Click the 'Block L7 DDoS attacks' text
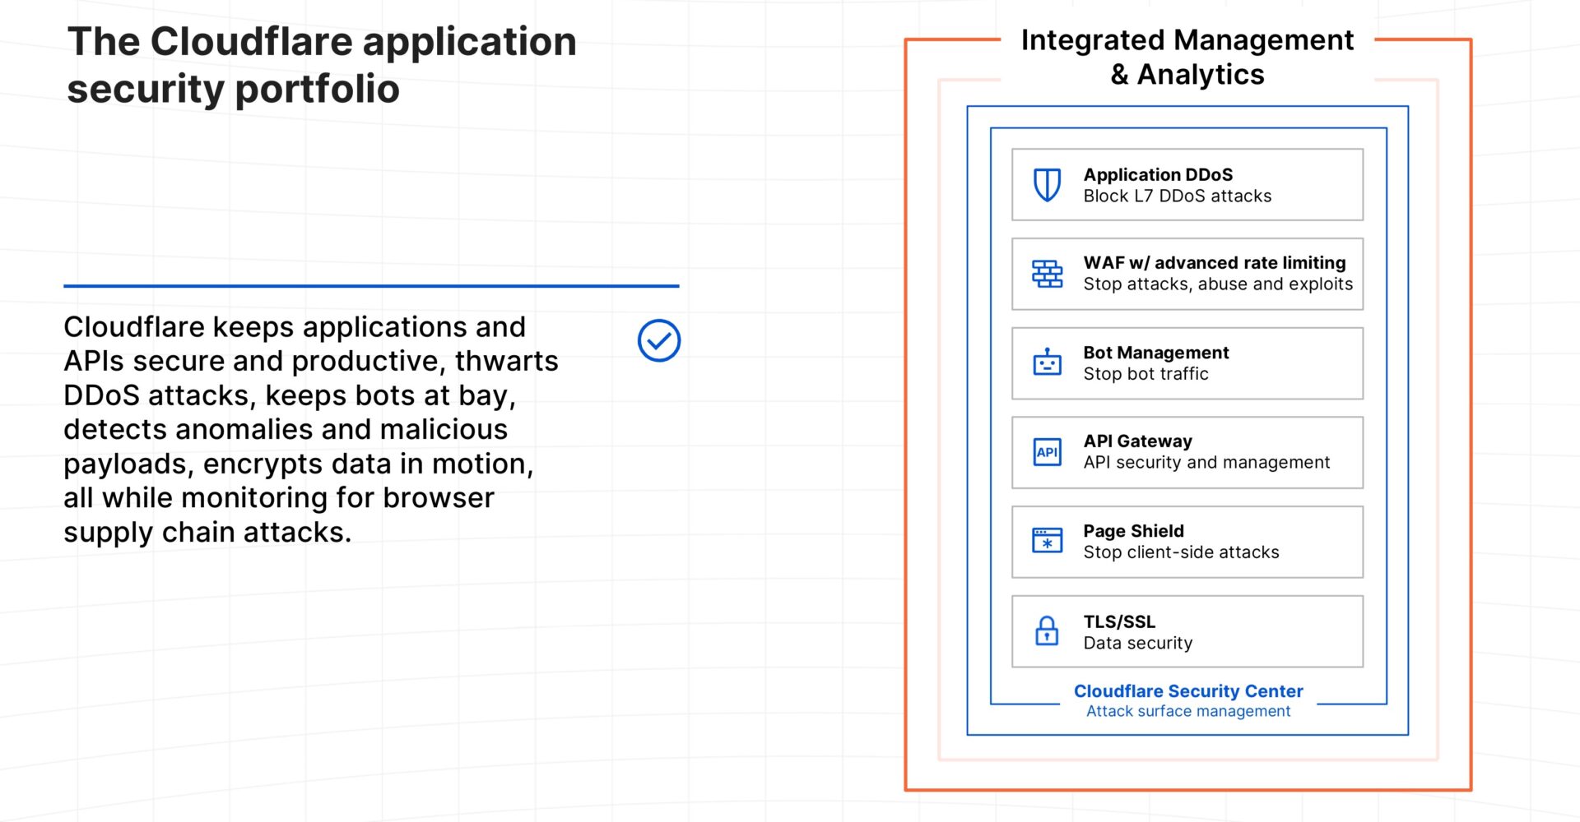This screenshot has width=1580, height=822. [1178, 196]
